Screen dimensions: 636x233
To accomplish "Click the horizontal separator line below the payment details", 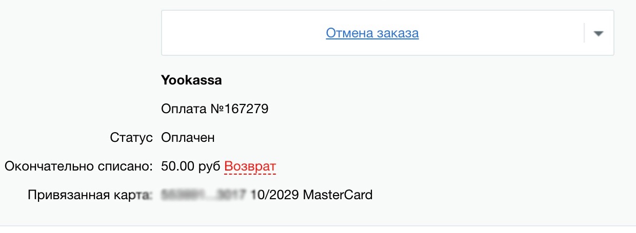I will (318, 226).
